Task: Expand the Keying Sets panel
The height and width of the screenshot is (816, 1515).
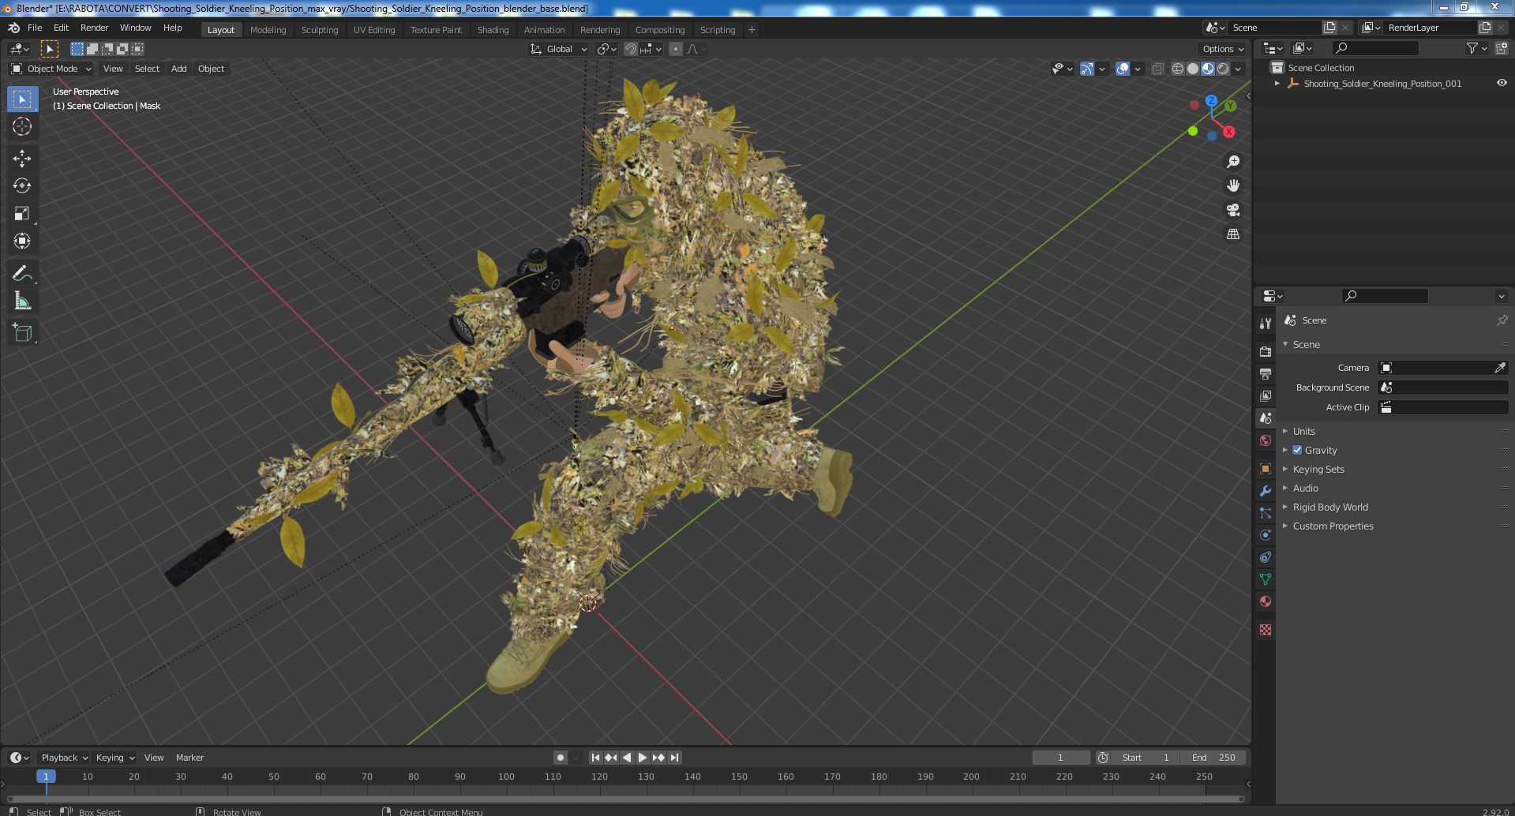Action: pyautogui.click(x=1318, y=469)
